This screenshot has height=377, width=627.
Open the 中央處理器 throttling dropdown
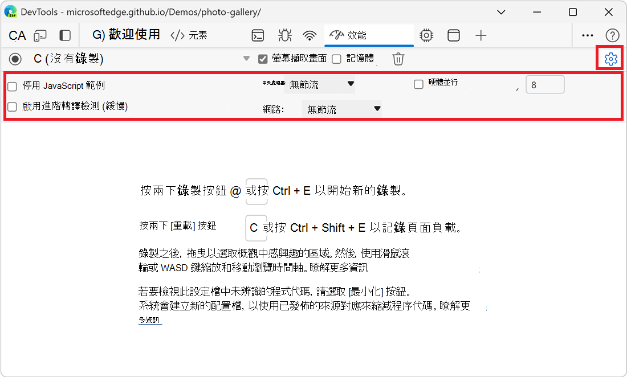[x=320, y=84]
